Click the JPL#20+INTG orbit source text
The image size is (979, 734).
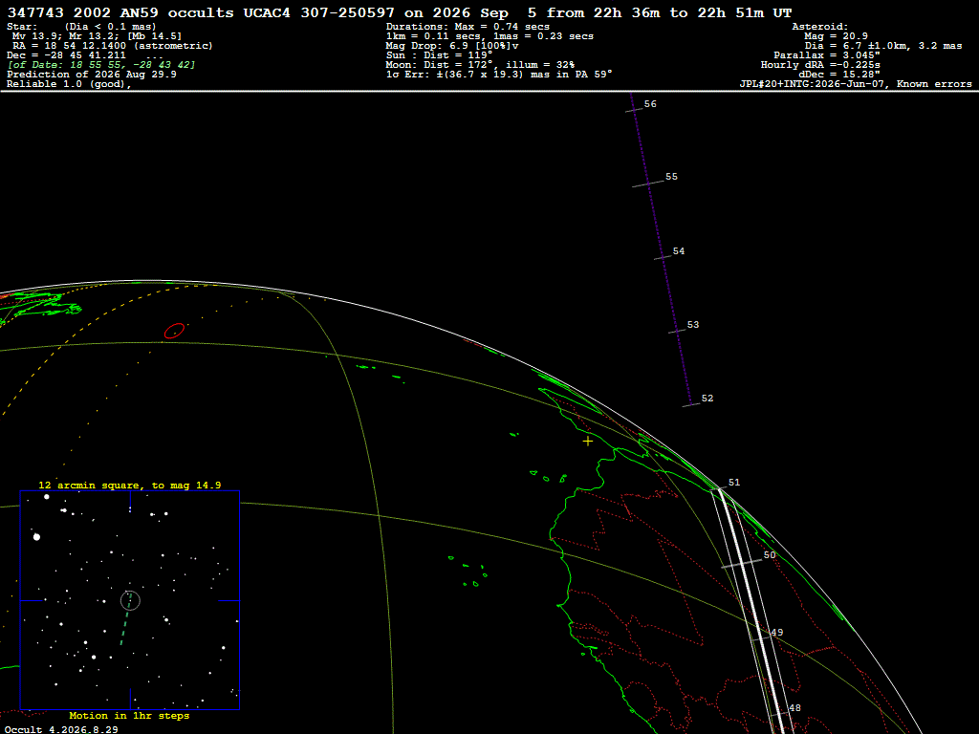(x=856, y=84)
